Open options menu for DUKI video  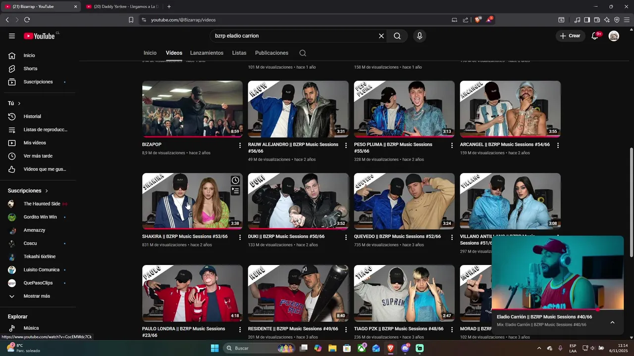(346, 237)
